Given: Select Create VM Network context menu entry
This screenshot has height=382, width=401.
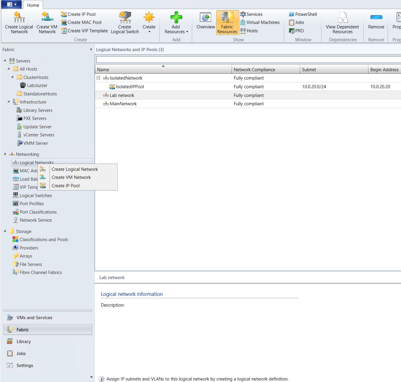Looking at the screenshot, I should point(71,177).
